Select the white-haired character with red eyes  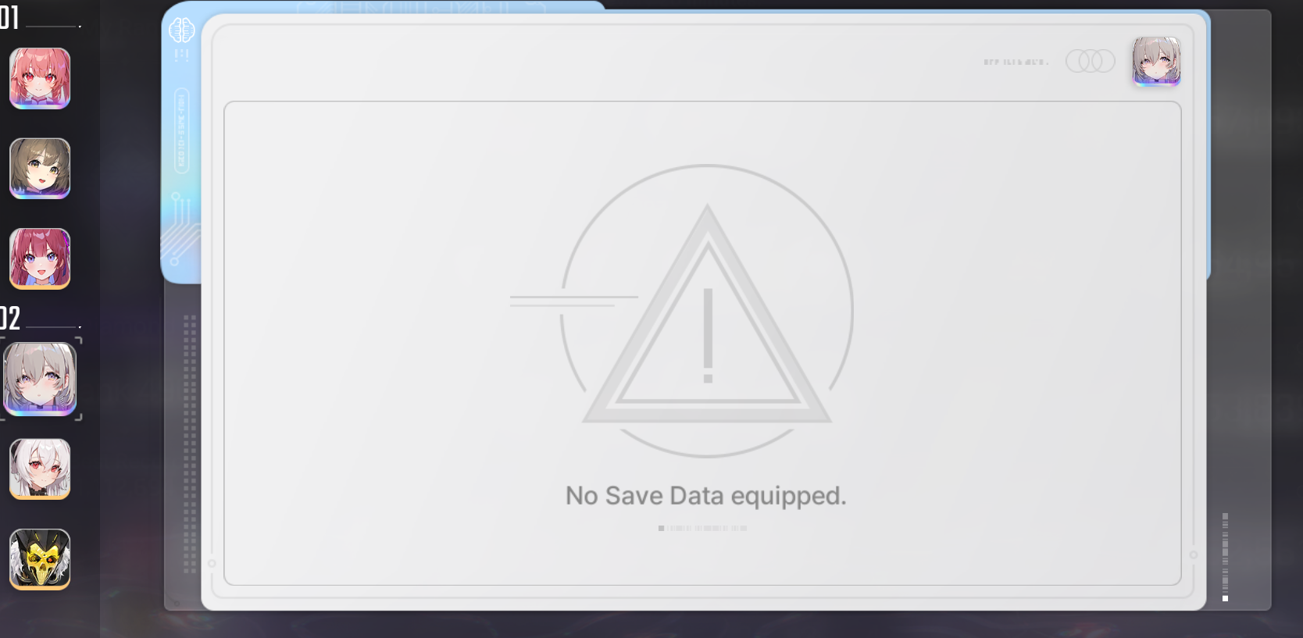40,469
